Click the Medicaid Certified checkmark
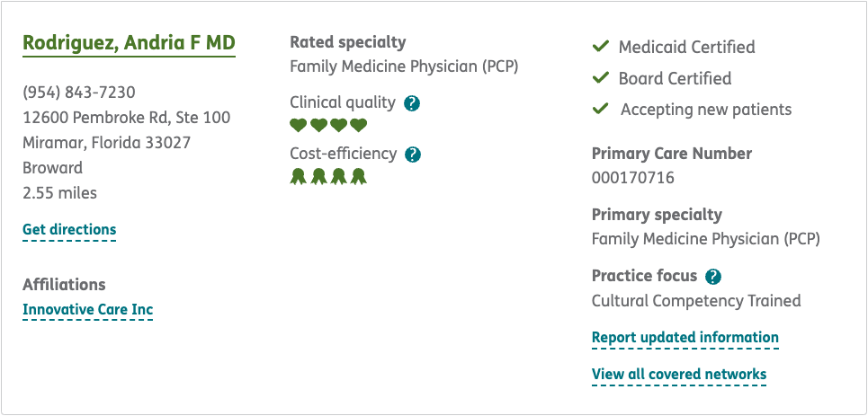 [x=601, y=47]
